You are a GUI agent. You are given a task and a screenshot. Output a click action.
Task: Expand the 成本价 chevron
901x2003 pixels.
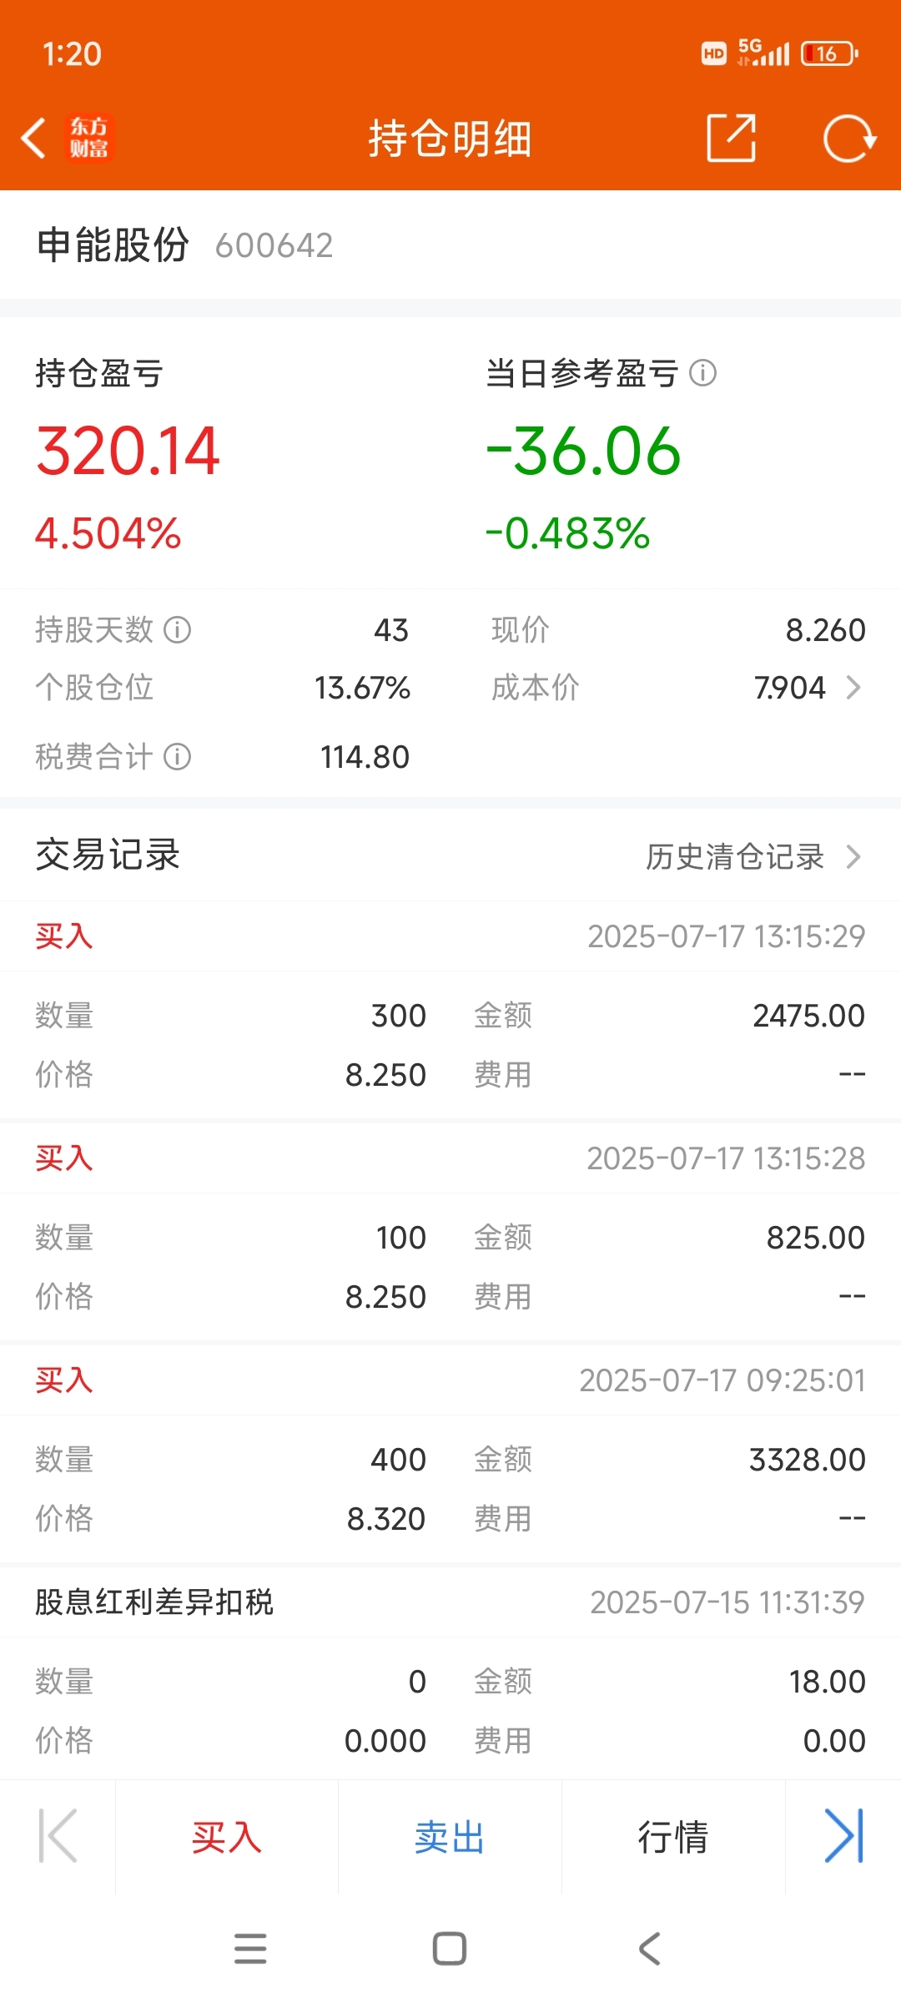tap(853, 688)
